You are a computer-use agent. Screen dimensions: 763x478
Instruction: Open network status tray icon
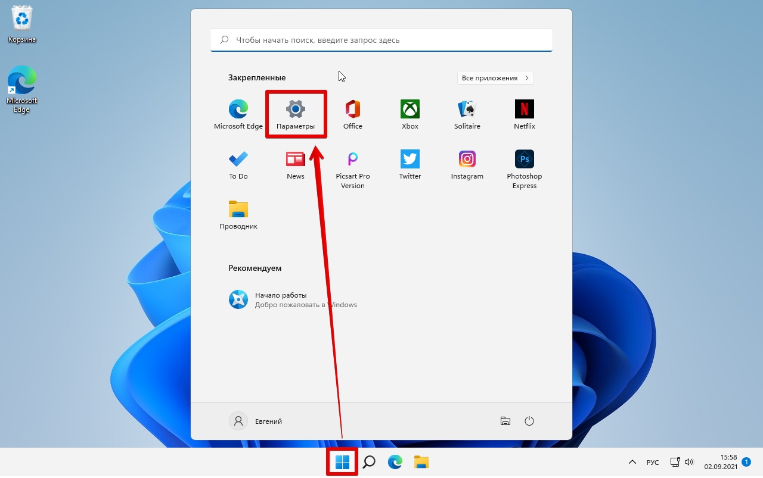675,462
